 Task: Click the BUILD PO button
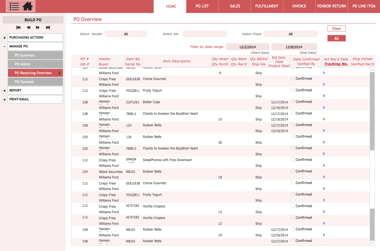click(x=33, y=20)
